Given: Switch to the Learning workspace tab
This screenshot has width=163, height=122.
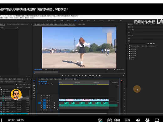Looking at the screenshot, I should point(102,21).
